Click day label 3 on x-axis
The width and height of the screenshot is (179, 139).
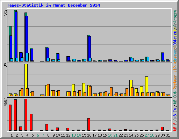pos(22,135)
